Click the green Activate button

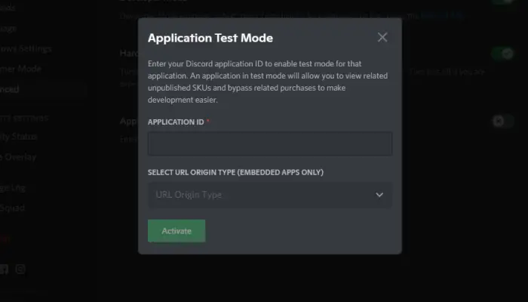(x=177, y=231)
